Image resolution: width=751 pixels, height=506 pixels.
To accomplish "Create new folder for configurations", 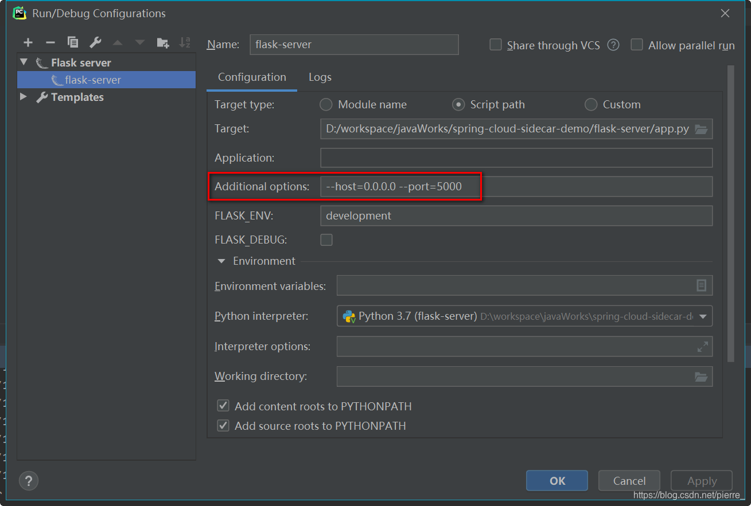I will (162, 42).
